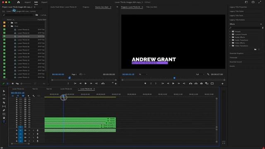This screenshot has height=149, width=265.
Task: Expand the Video Transitions folder
Action: [x=230, y=46]
